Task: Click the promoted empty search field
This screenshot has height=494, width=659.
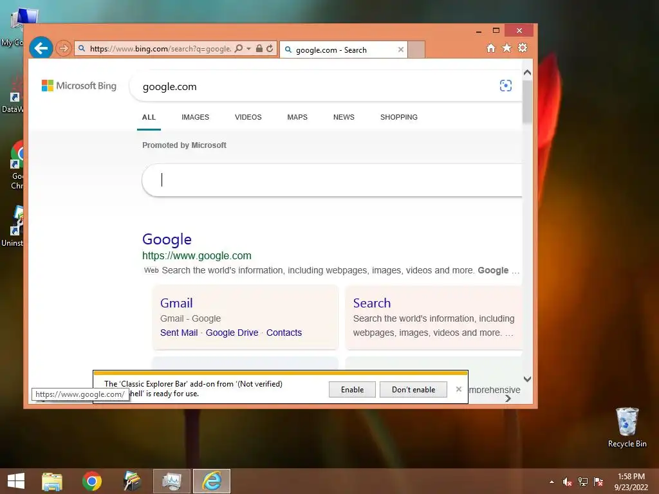Action: tap(332, 180)
